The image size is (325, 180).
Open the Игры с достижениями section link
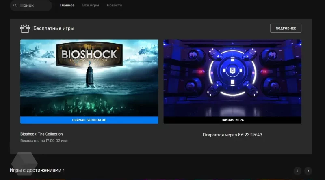click(35, 170)
